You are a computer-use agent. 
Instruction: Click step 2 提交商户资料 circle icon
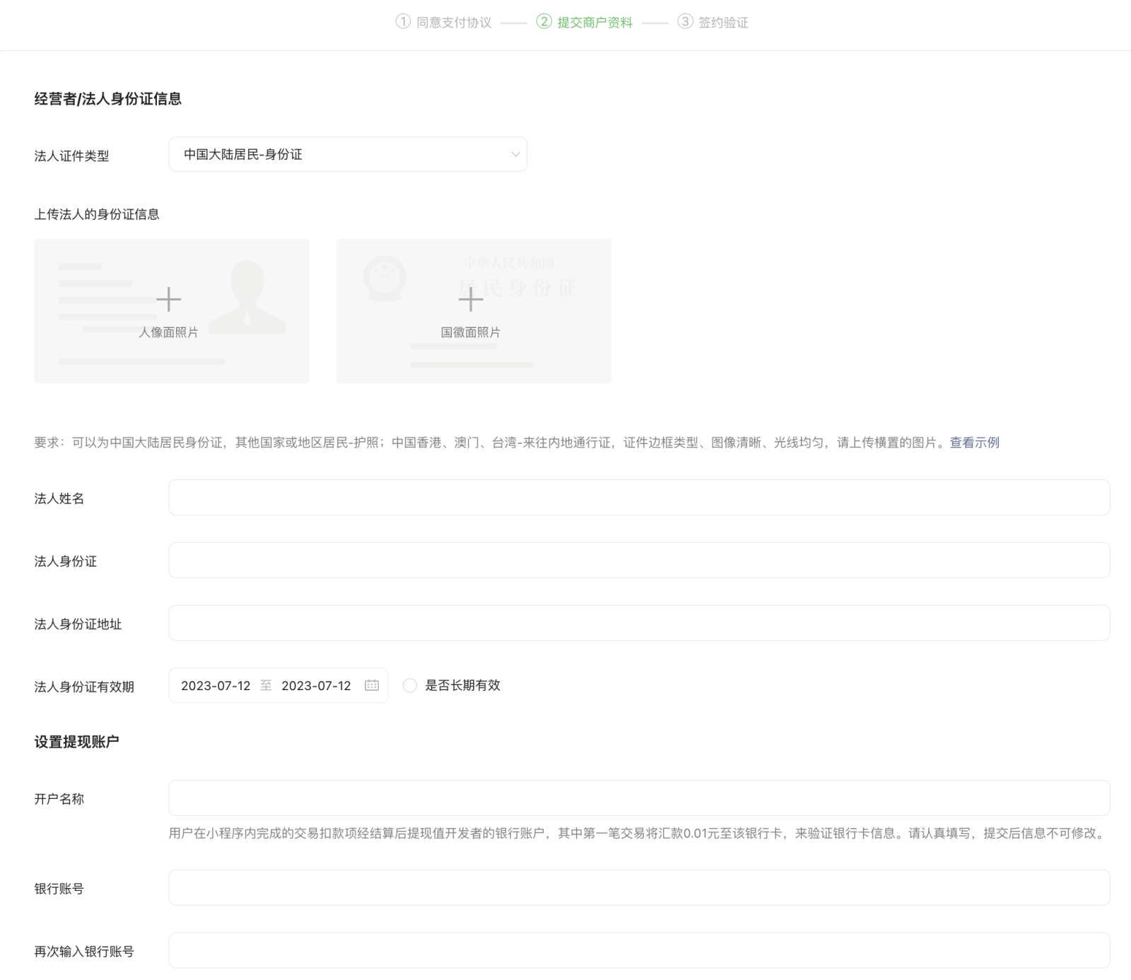coord(544,22)
